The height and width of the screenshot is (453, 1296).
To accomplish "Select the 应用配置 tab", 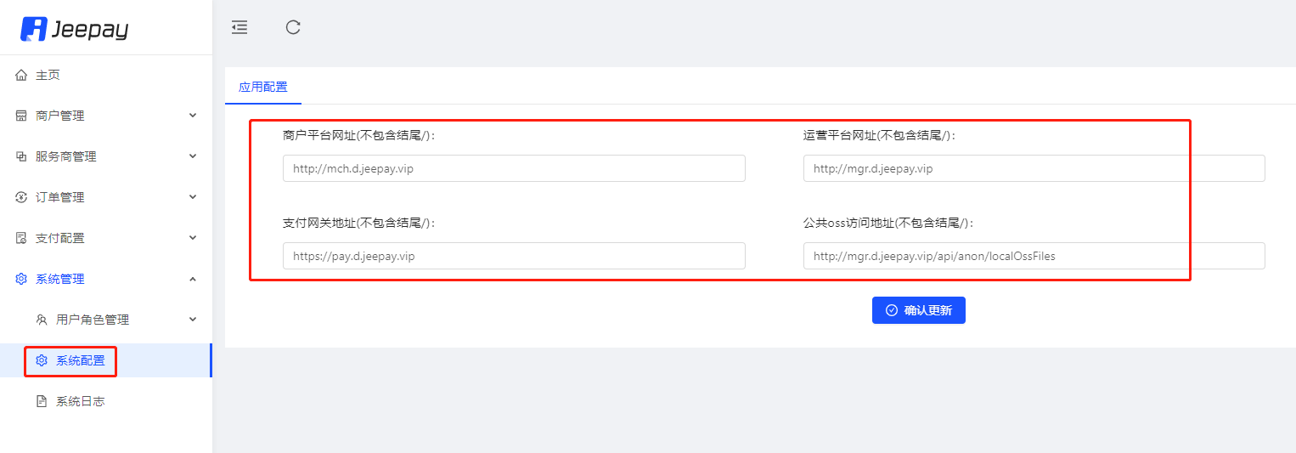I will tap(263, 87).
